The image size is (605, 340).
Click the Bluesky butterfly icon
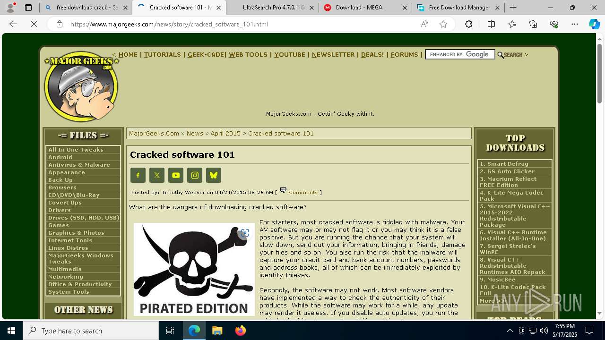pos(214,175)
